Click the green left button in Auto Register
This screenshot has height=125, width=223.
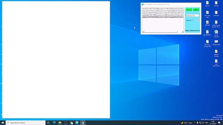[x=189, y=10]
